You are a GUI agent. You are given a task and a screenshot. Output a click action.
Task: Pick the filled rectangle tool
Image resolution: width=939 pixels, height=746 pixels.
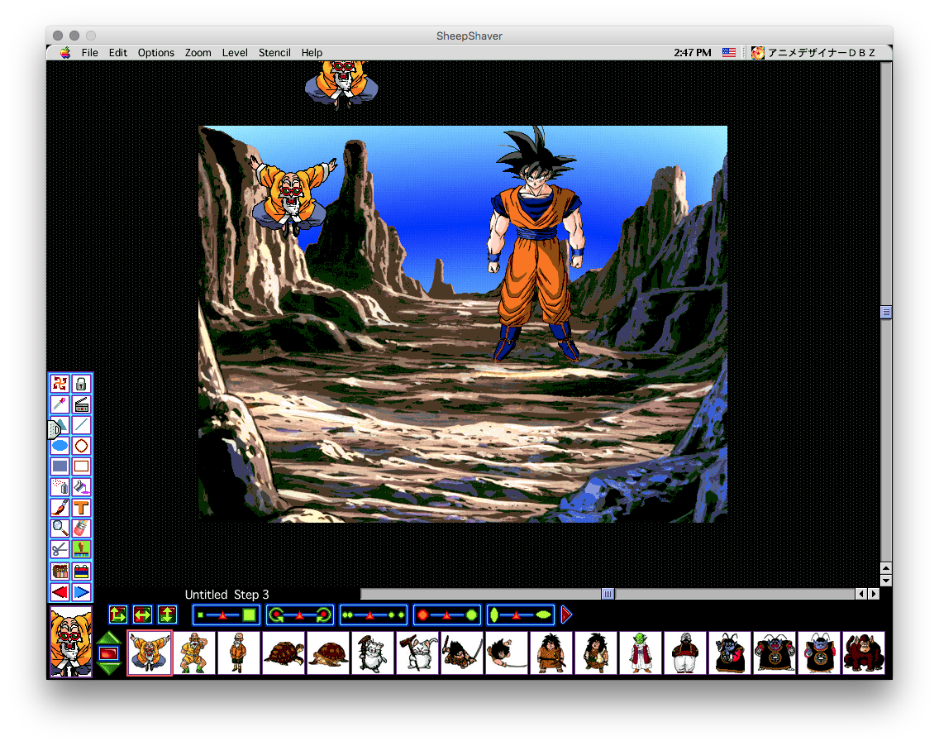(x=60, y=466)
